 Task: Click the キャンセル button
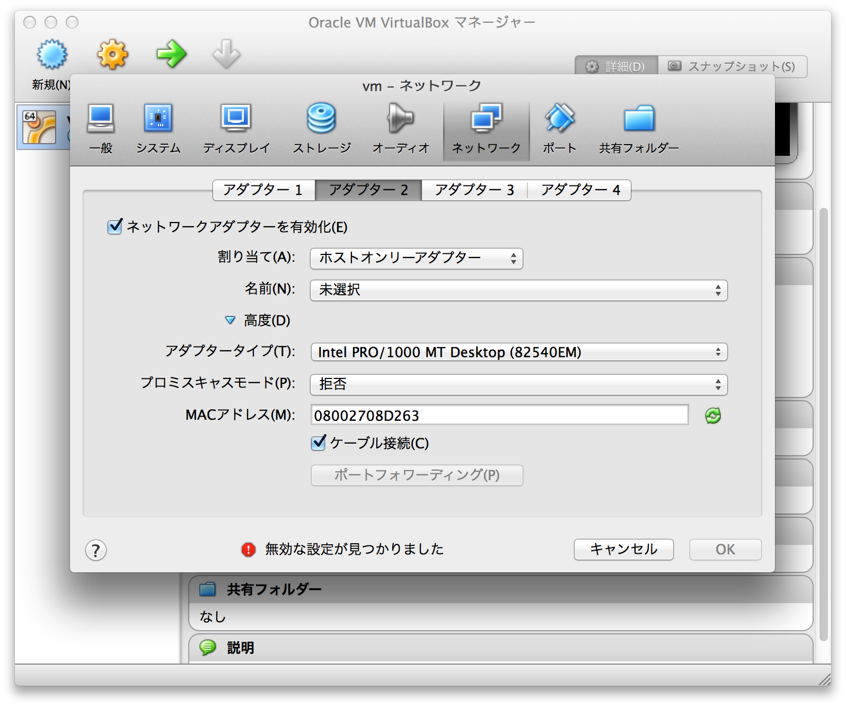(x=623, y=549)
